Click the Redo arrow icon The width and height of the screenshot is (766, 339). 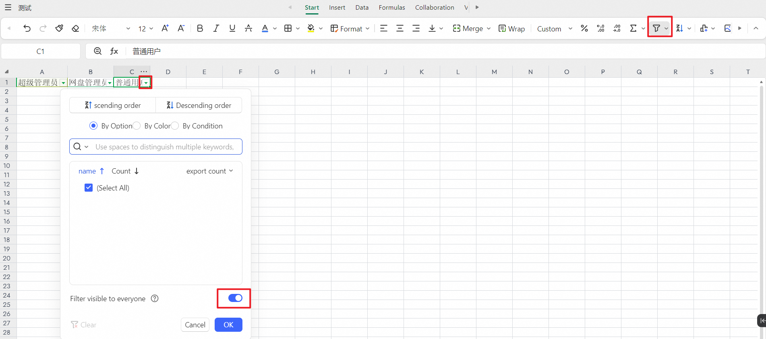[43, 28]
